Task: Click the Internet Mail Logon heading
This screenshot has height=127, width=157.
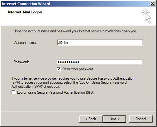Action: pyautogui.click(x=25, y=12)
